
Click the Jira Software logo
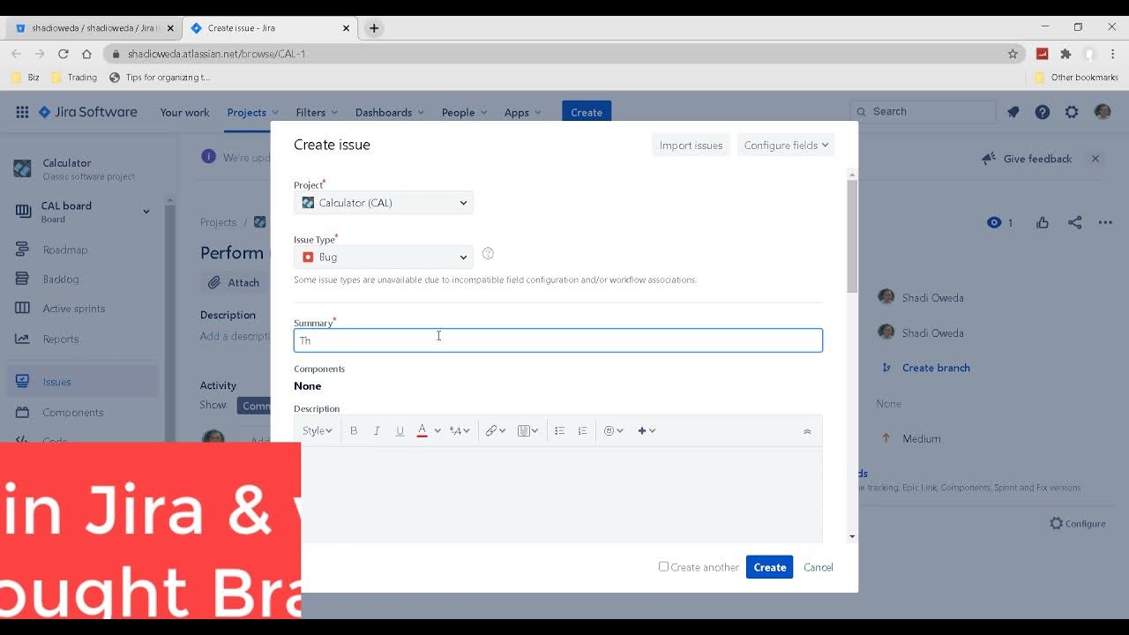87,112
